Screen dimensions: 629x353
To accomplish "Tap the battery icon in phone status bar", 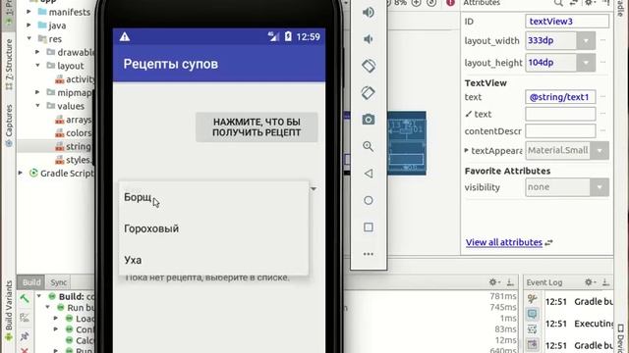I will click(288, 36).
